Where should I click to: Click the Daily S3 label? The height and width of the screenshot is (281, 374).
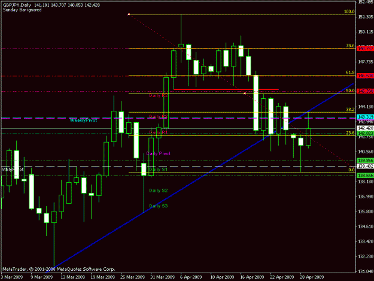point(159,206)
